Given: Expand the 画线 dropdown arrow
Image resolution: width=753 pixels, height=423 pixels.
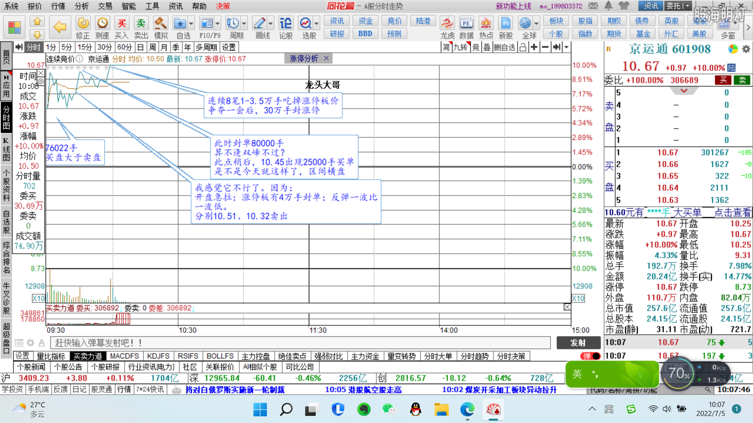Looking at the screenshot, I should click(x=270, y=23).
